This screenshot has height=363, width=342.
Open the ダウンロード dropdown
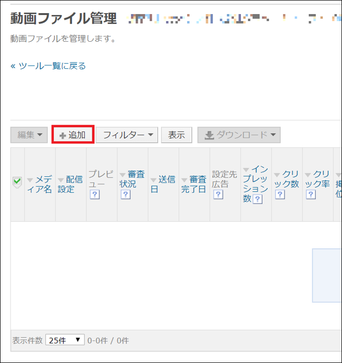[x=239, y=135]
